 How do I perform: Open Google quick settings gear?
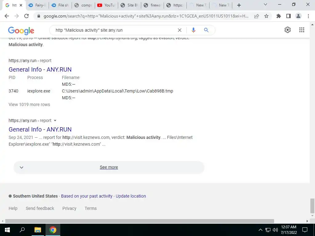288,30
